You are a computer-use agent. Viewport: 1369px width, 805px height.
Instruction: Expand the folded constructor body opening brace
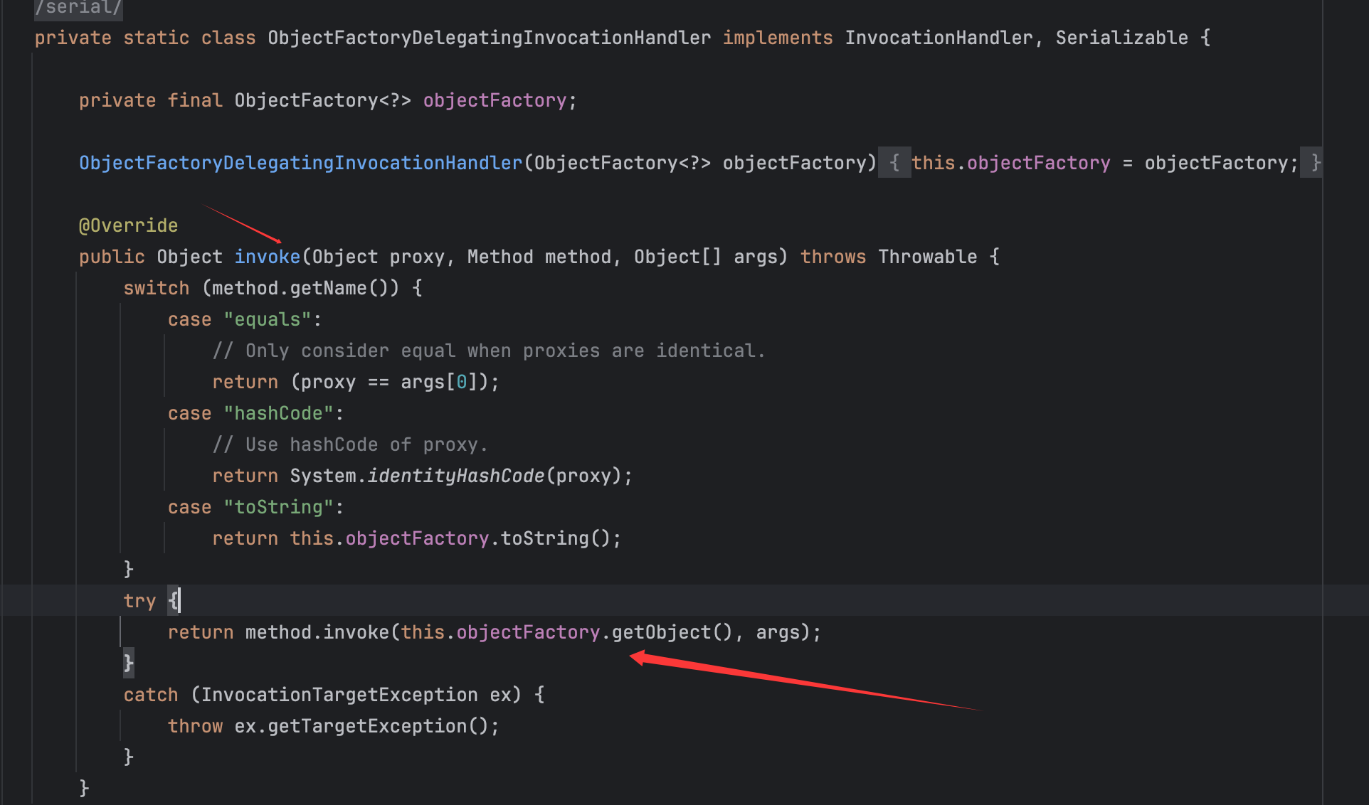(x=894, y=163)
